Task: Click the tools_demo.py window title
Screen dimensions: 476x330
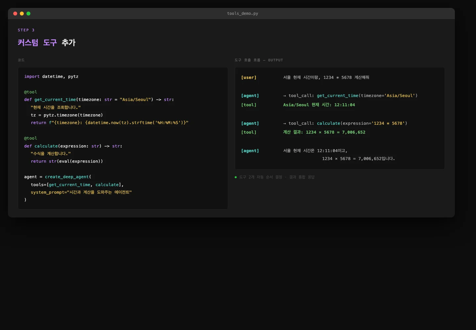Action: [x=242, y=14]
